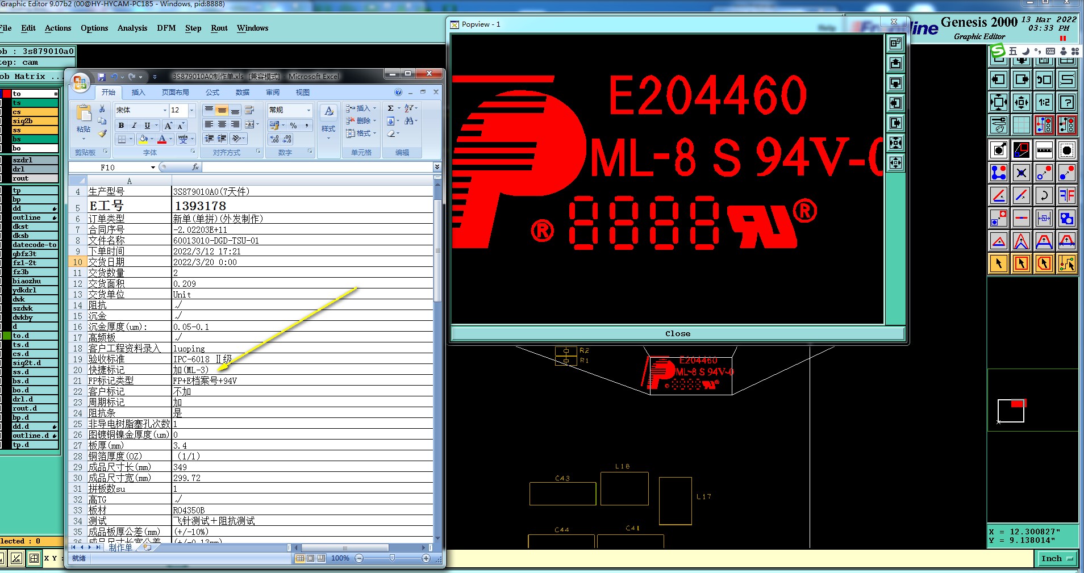
Task: Click the pan left arrow icon
Action: [998, 80]
